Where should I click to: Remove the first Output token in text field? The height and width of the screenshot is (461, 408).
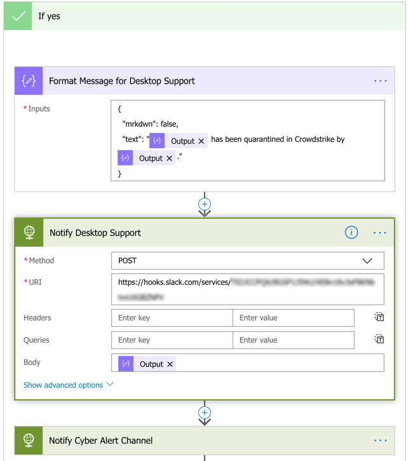click(201, 141)
